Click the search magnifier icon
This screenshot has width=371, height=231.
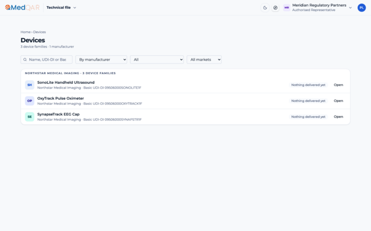point(25,60)
